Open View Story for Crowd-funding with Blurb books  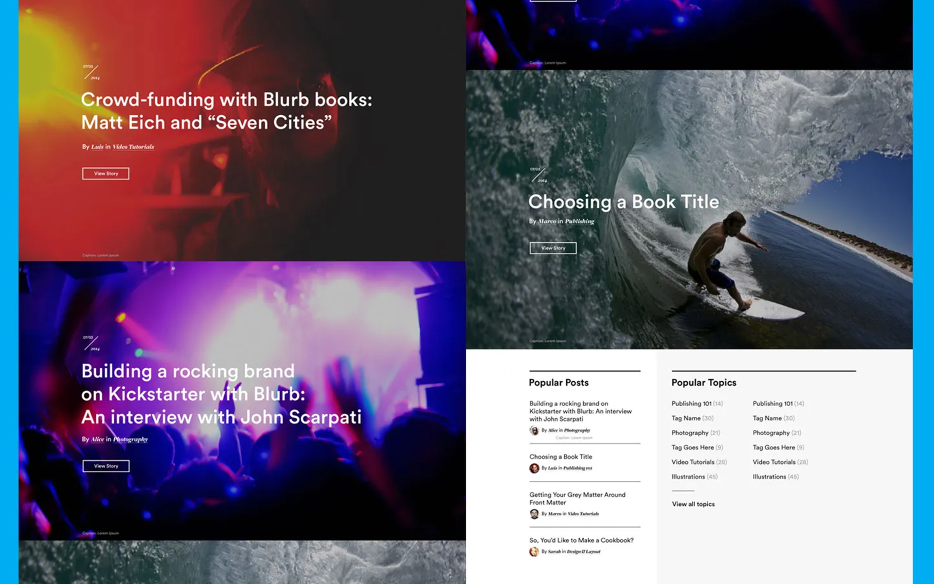click(x=106, y=174)
